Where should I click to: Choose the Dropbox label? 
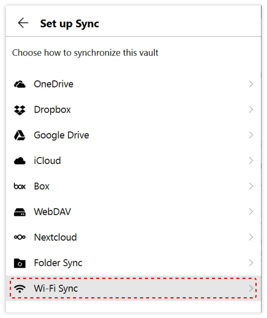coord(52,110)
